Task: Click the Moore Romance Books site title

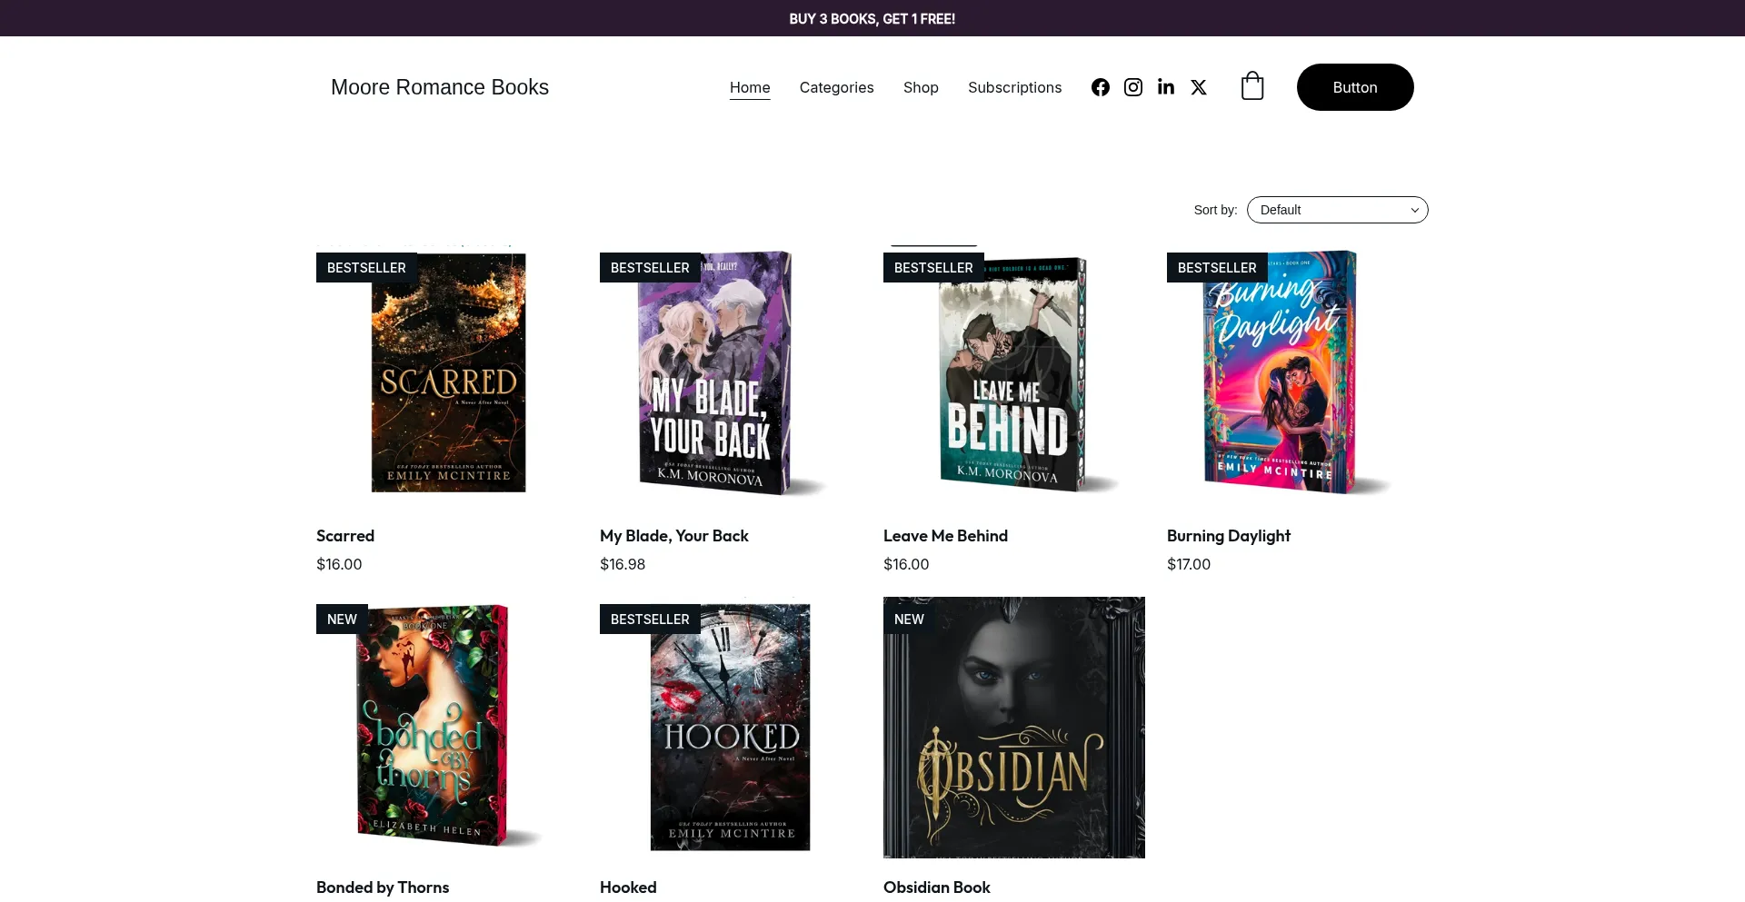Action: coord(440,87)
